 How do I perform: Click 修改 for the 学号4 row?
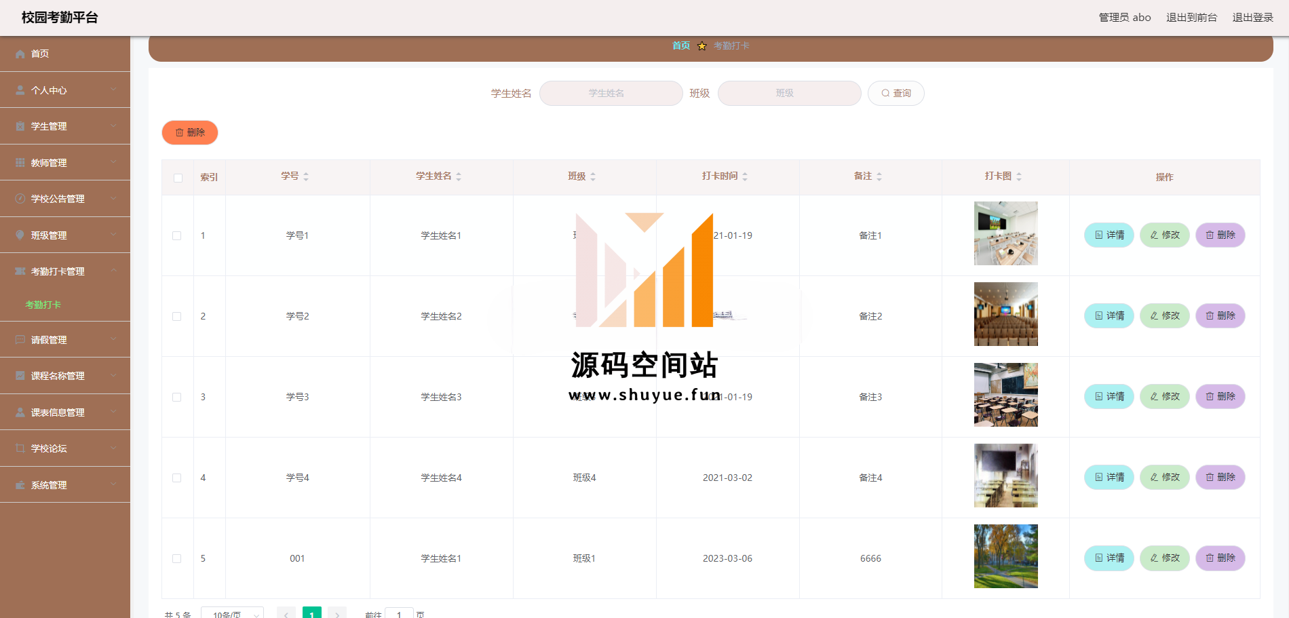click(1165, 478)
